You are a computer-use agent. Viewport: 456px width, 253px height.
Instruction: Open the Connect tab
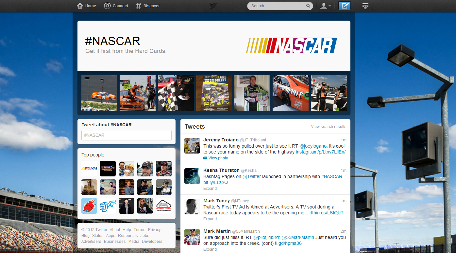click(116, 6)
